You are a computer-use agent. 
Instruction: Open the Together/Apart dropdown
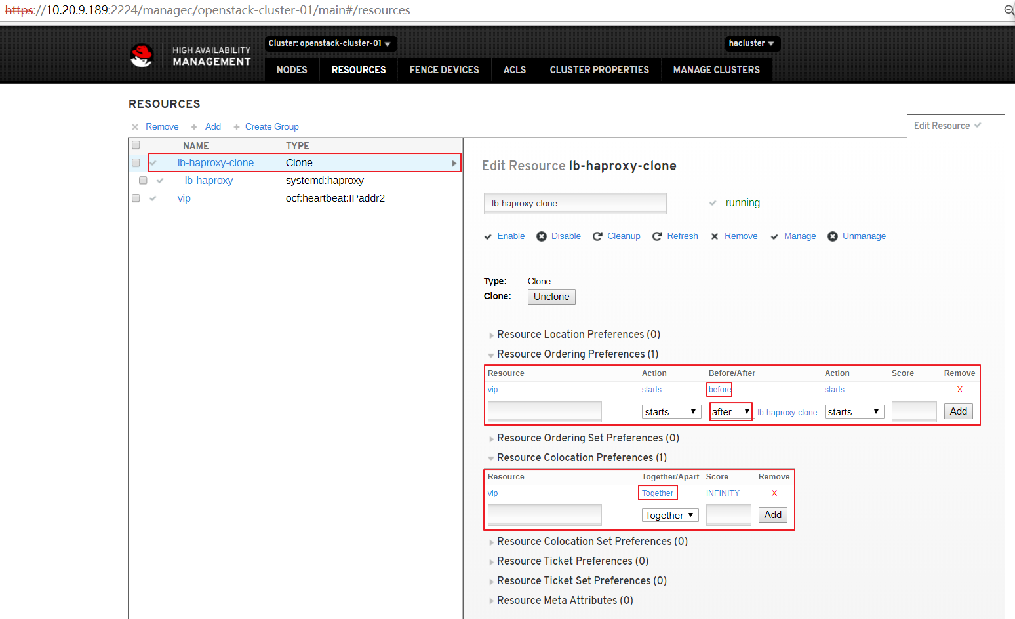click(x=670, y=516)
